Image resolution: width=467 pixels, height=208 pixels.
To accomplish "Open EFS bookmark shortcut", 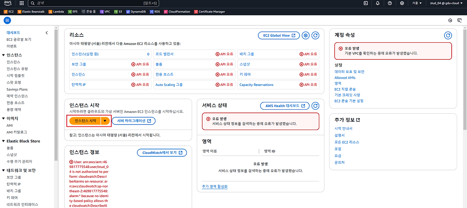I will [72, 12].
